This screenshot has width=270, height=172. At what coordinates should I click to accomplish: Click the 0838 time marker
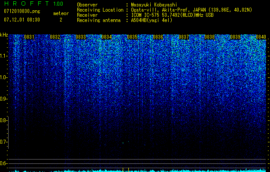click(x=209, y=37)
